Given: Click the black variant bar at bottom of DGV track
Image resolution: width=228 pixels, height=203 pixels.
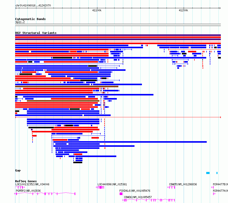Looking at the screenshot, I should [78, 162].
